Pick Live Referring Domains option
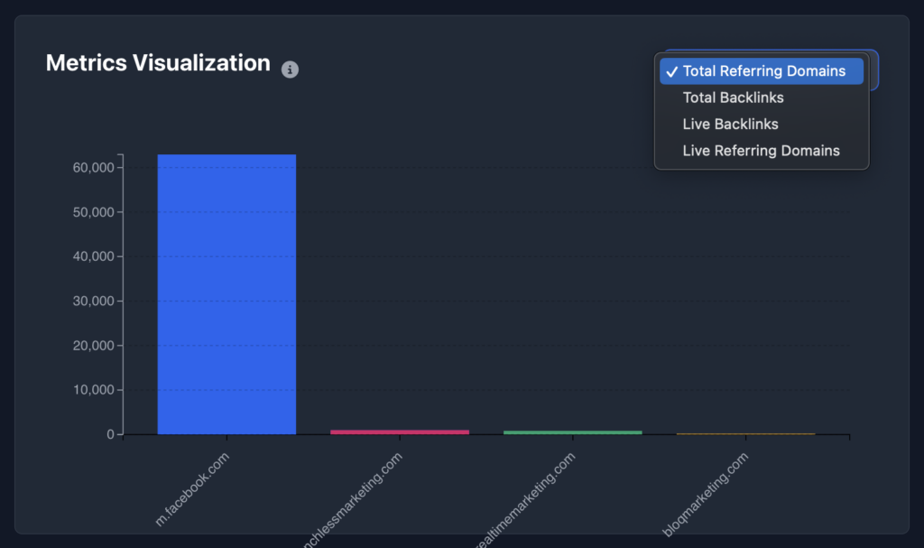 point(761,151)
